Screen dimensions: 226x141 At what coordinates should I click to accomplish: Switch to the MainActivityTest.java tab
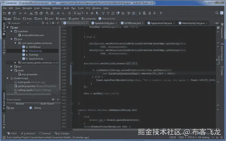(193, 23)
